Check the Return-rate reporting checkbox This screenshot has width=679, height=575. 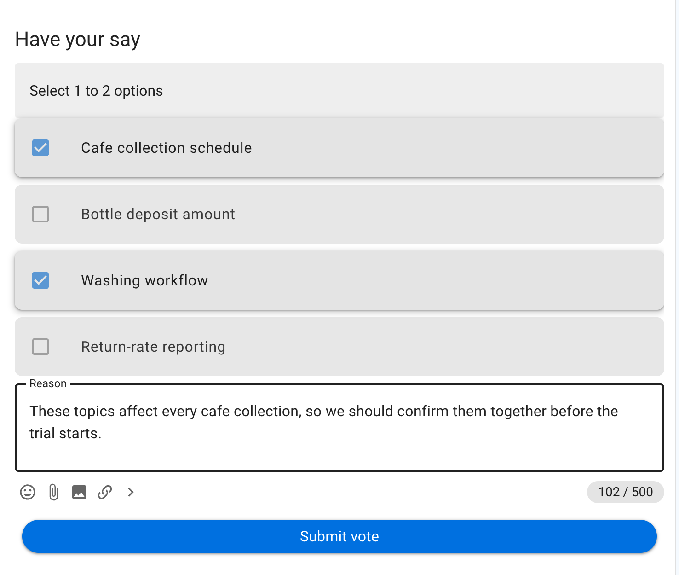click(x=40, y=347)
